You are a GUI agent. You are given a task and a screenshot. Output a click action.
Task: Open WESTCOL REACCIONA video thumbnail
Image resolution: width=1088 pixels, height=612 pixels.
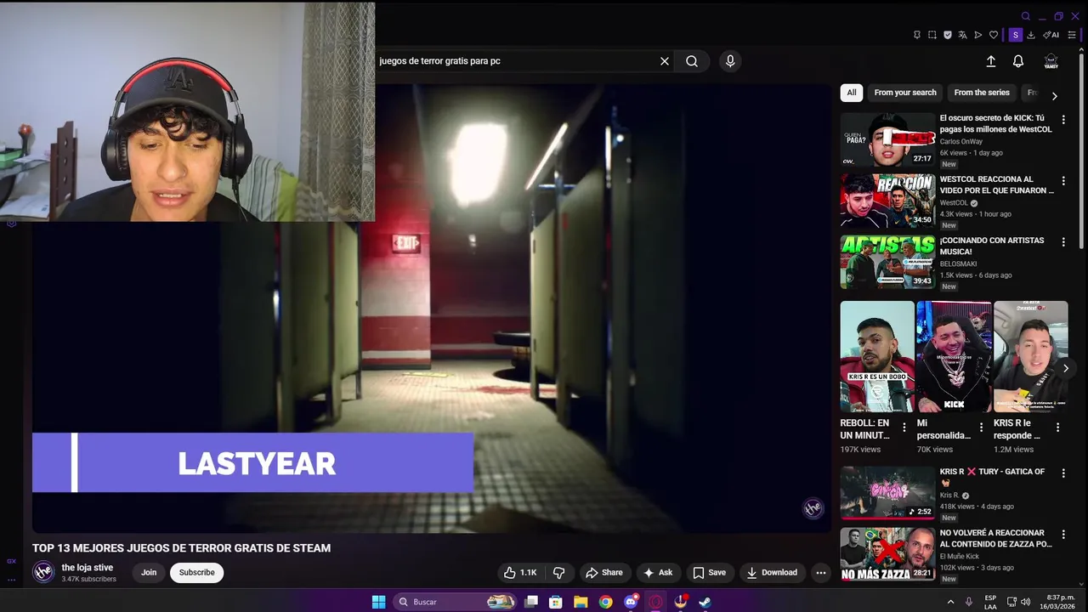coord(888,201)
